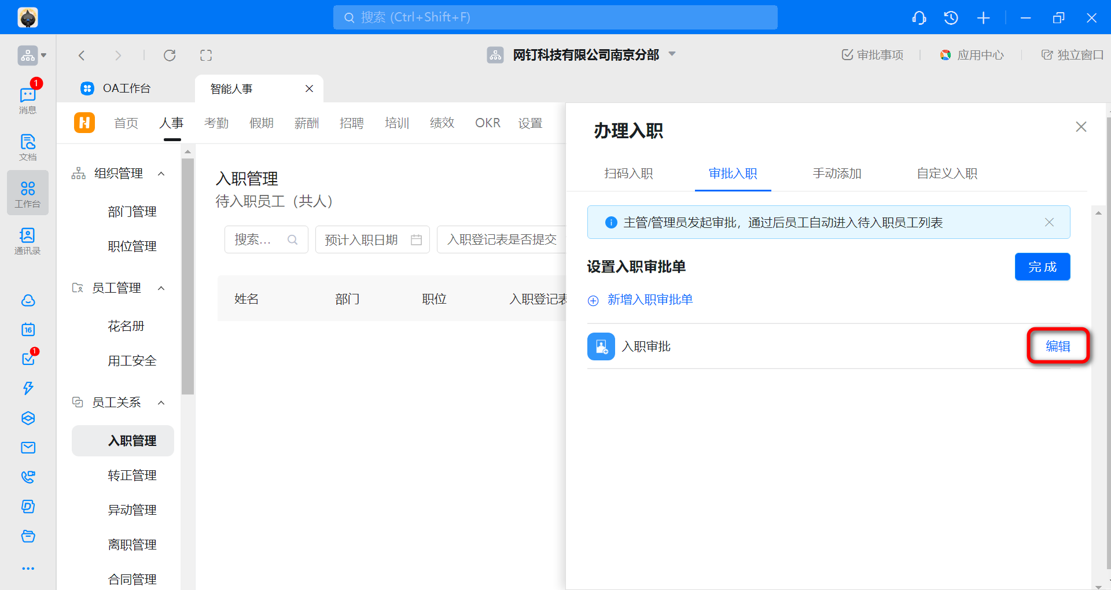The image size is (1111, 590).
Task: Open the 入职登记表是否提交 filter dropdown
Action: tap(502, 239)
